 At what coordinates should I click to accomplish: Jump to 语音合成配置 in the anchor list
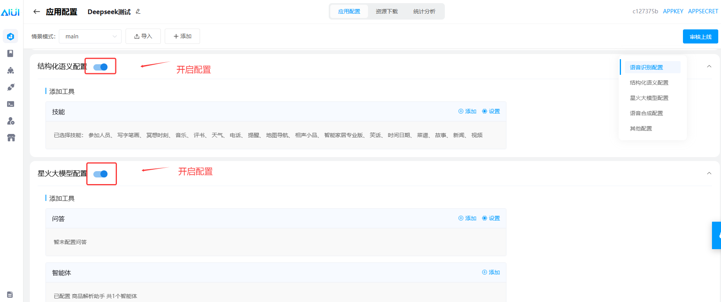tap(646, 113)
